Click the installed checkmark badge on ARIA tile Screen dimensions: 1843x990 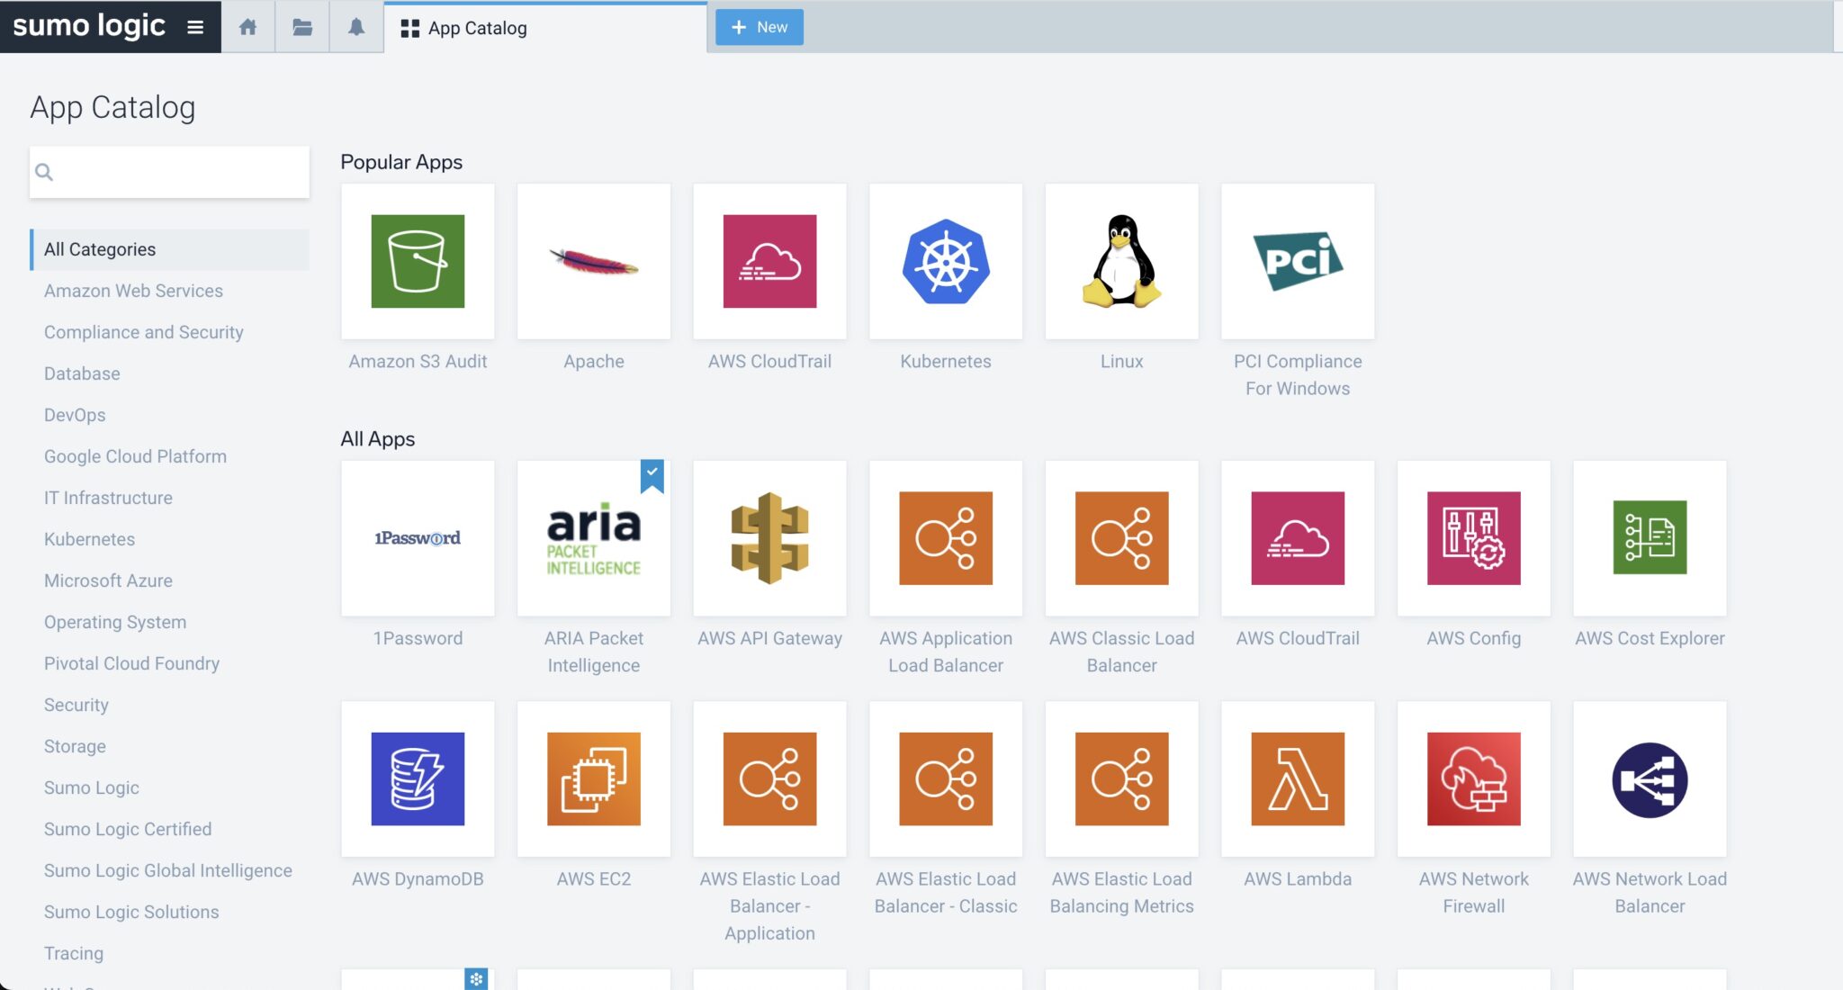pos(652,473)
